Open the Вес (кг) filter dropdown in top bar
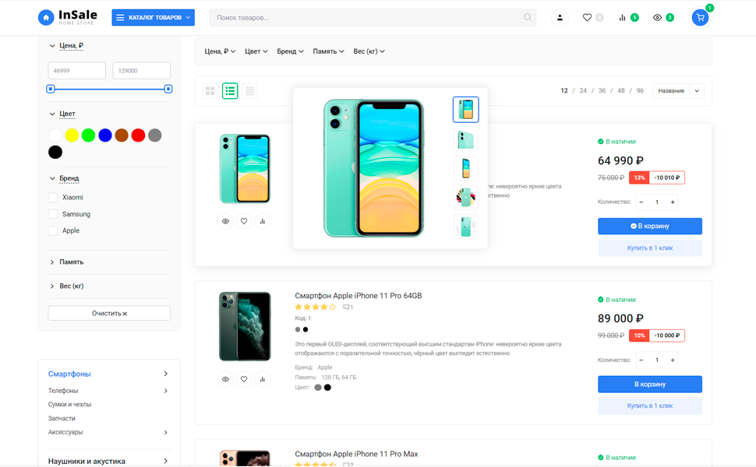Image resolution: width=756 pixels, height=467 pixels. 369,51
